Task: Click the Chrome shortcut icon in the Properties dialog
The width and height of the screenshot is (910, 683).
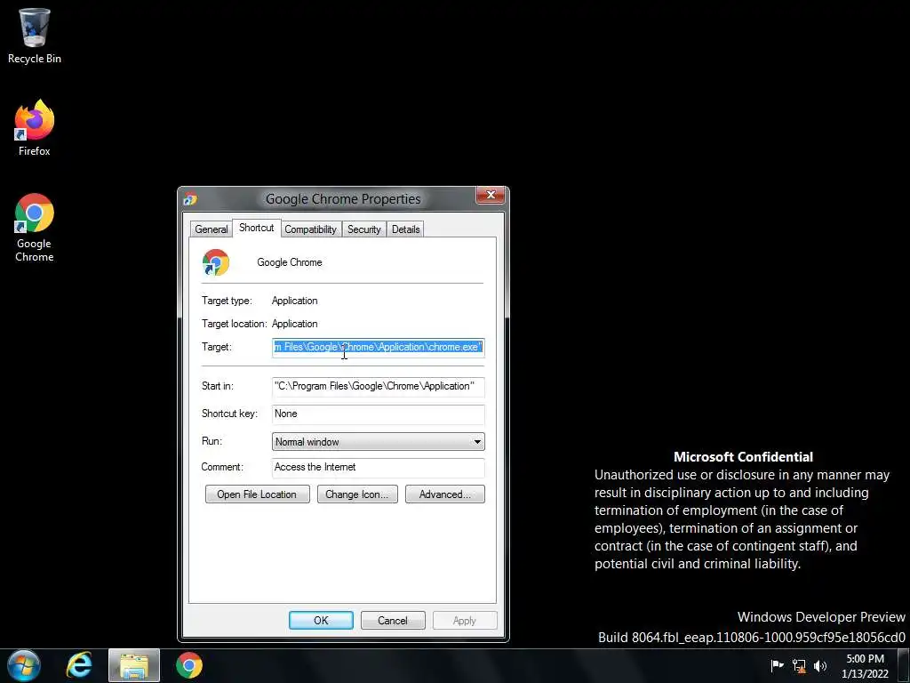Action: coord(215,262)
